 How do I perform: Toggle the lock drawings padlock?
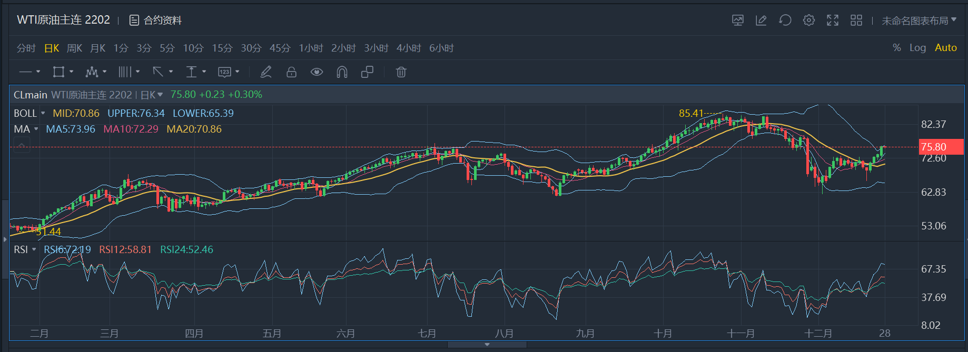click(x=291, y=72)
